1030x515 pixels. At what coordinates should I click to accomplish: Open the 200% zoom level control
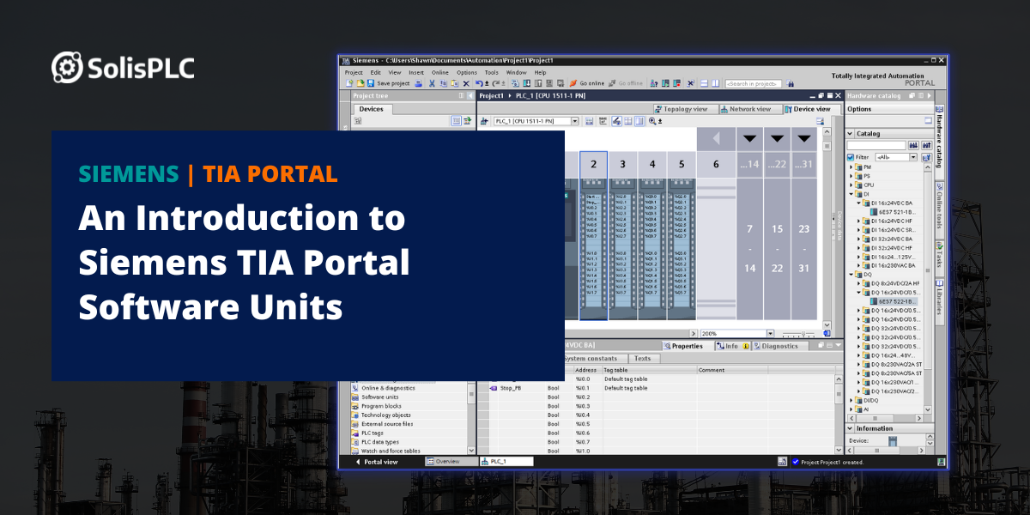[x=772, y=333]
